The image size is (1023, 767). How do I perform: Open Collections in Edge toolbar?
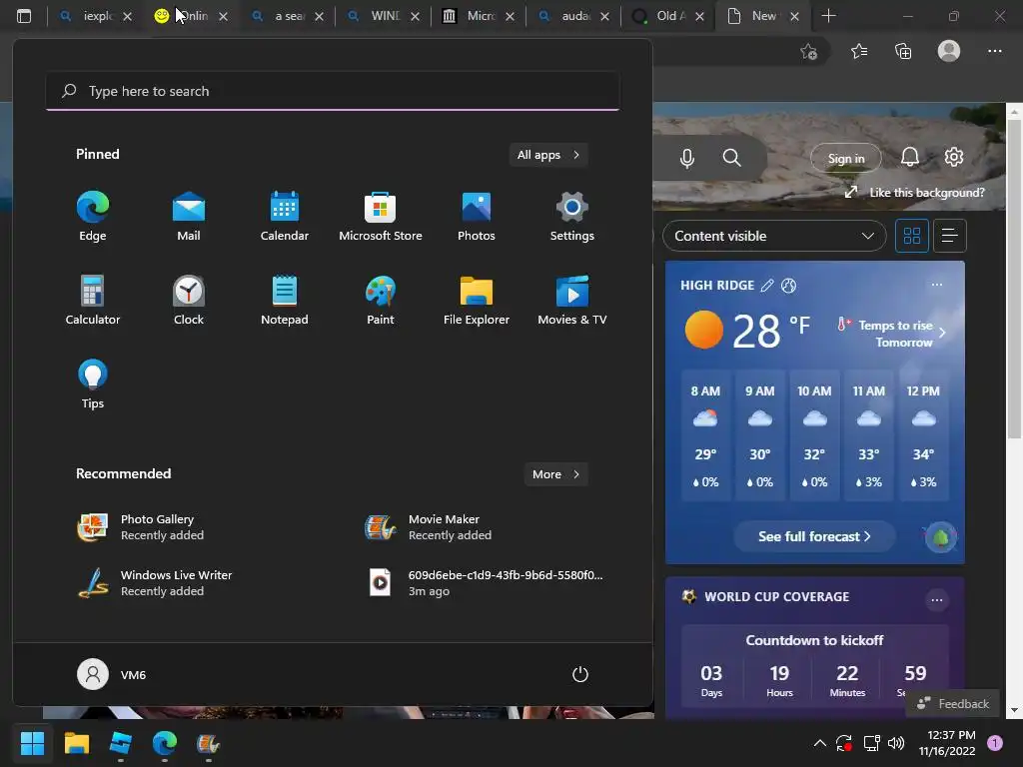pyautogui.click(x=903, y=52)
